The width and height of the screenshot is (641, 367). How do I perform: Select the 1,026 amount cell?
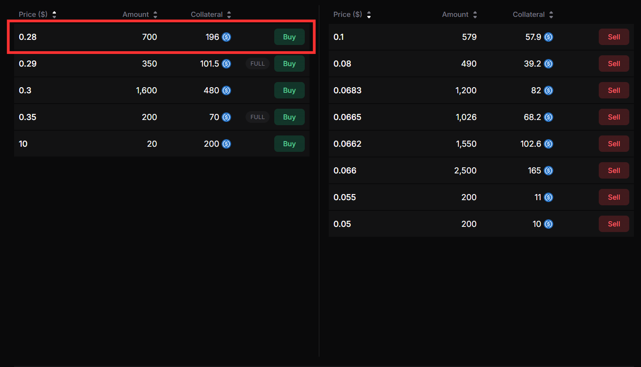[x=466, y=117]
